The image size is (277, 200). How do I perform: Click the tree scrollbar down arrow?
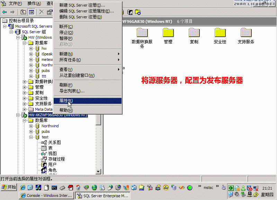(x=98, y=171)
